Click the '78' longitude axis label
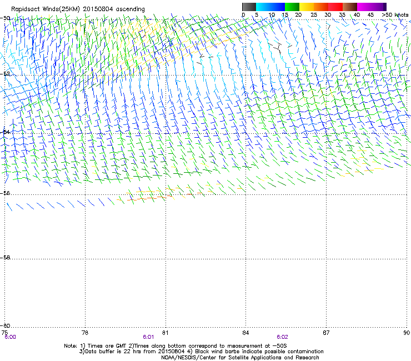The height and width of the screenshot is (361, 411). (x=85, y=333)
